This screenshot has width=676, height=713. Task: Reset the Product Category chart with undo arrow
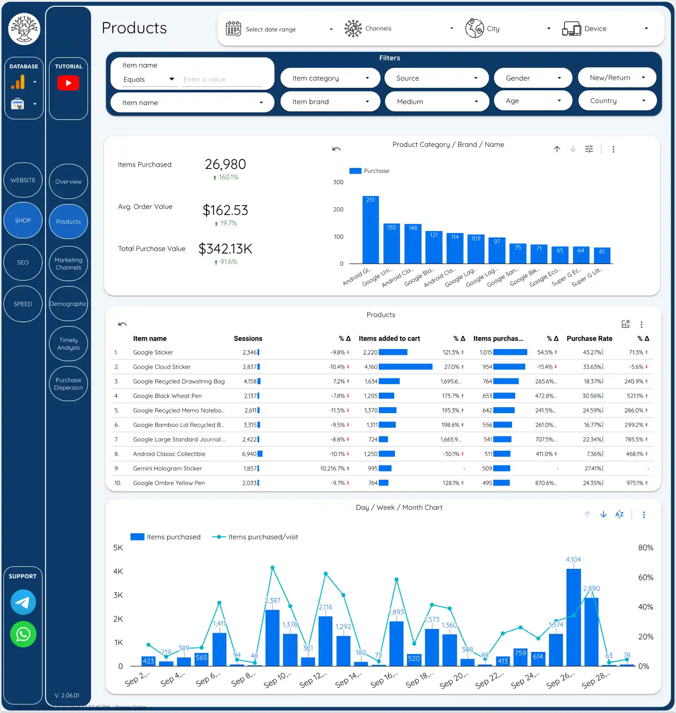(336, 149)
